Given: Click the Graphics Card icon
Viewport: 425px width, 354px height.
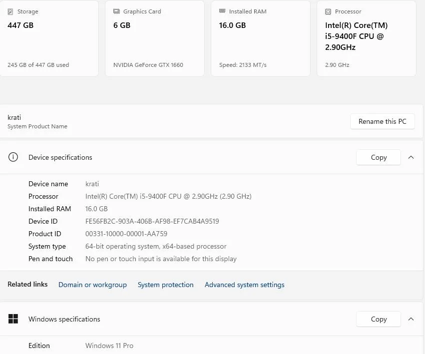Looking at the screenshot, I should [x=116, y=11].
